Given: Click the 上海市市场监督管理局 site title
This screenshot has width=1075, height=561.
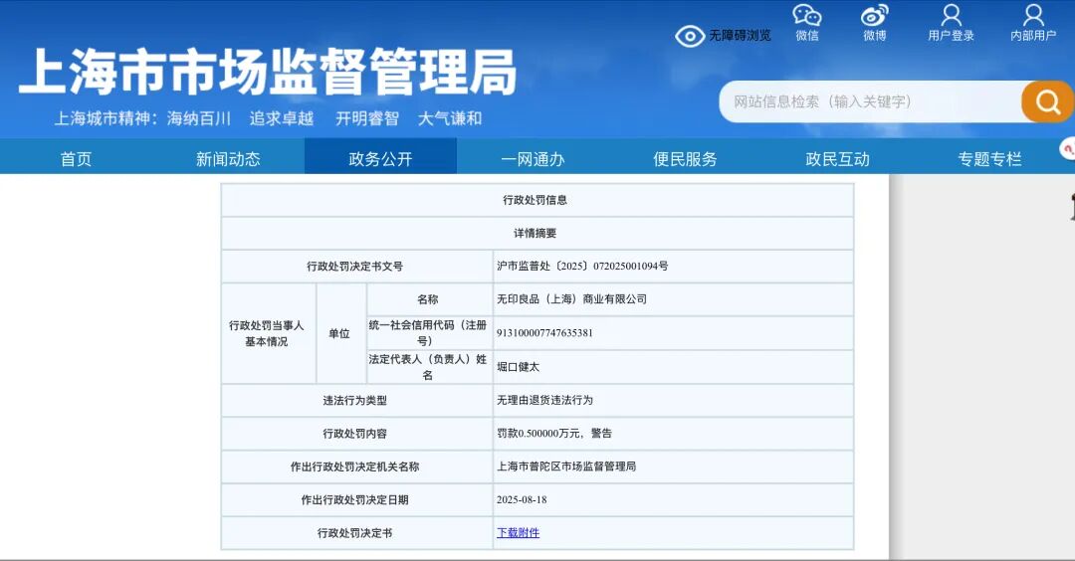Looking at the screenshot, I should 268,72.
